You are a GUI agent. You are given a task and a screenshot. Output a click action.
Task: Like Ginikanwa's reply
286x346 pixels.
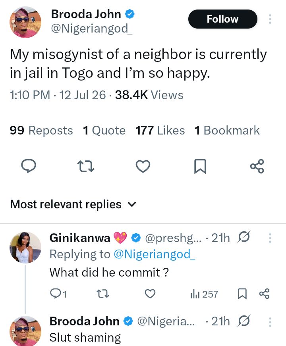(150, 294)
